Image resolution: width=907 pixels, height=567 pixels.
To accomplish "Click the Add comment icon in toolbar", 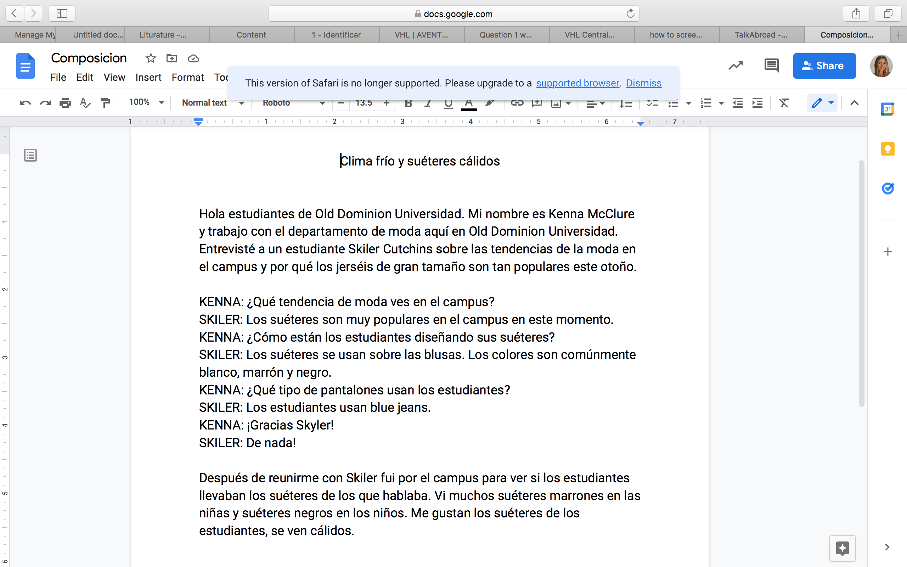I will [537, 103].
